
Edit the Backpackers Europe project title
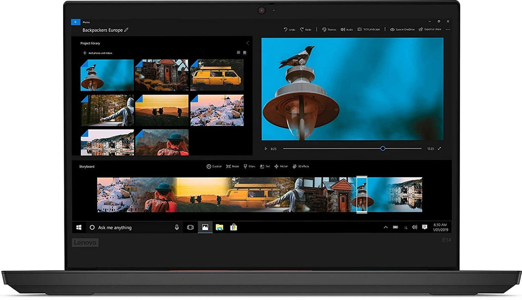[x=127, y=30]
